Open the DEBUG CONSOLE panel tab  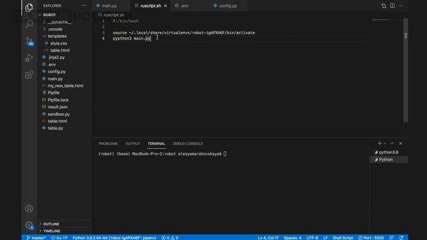(x=187, y=143)
